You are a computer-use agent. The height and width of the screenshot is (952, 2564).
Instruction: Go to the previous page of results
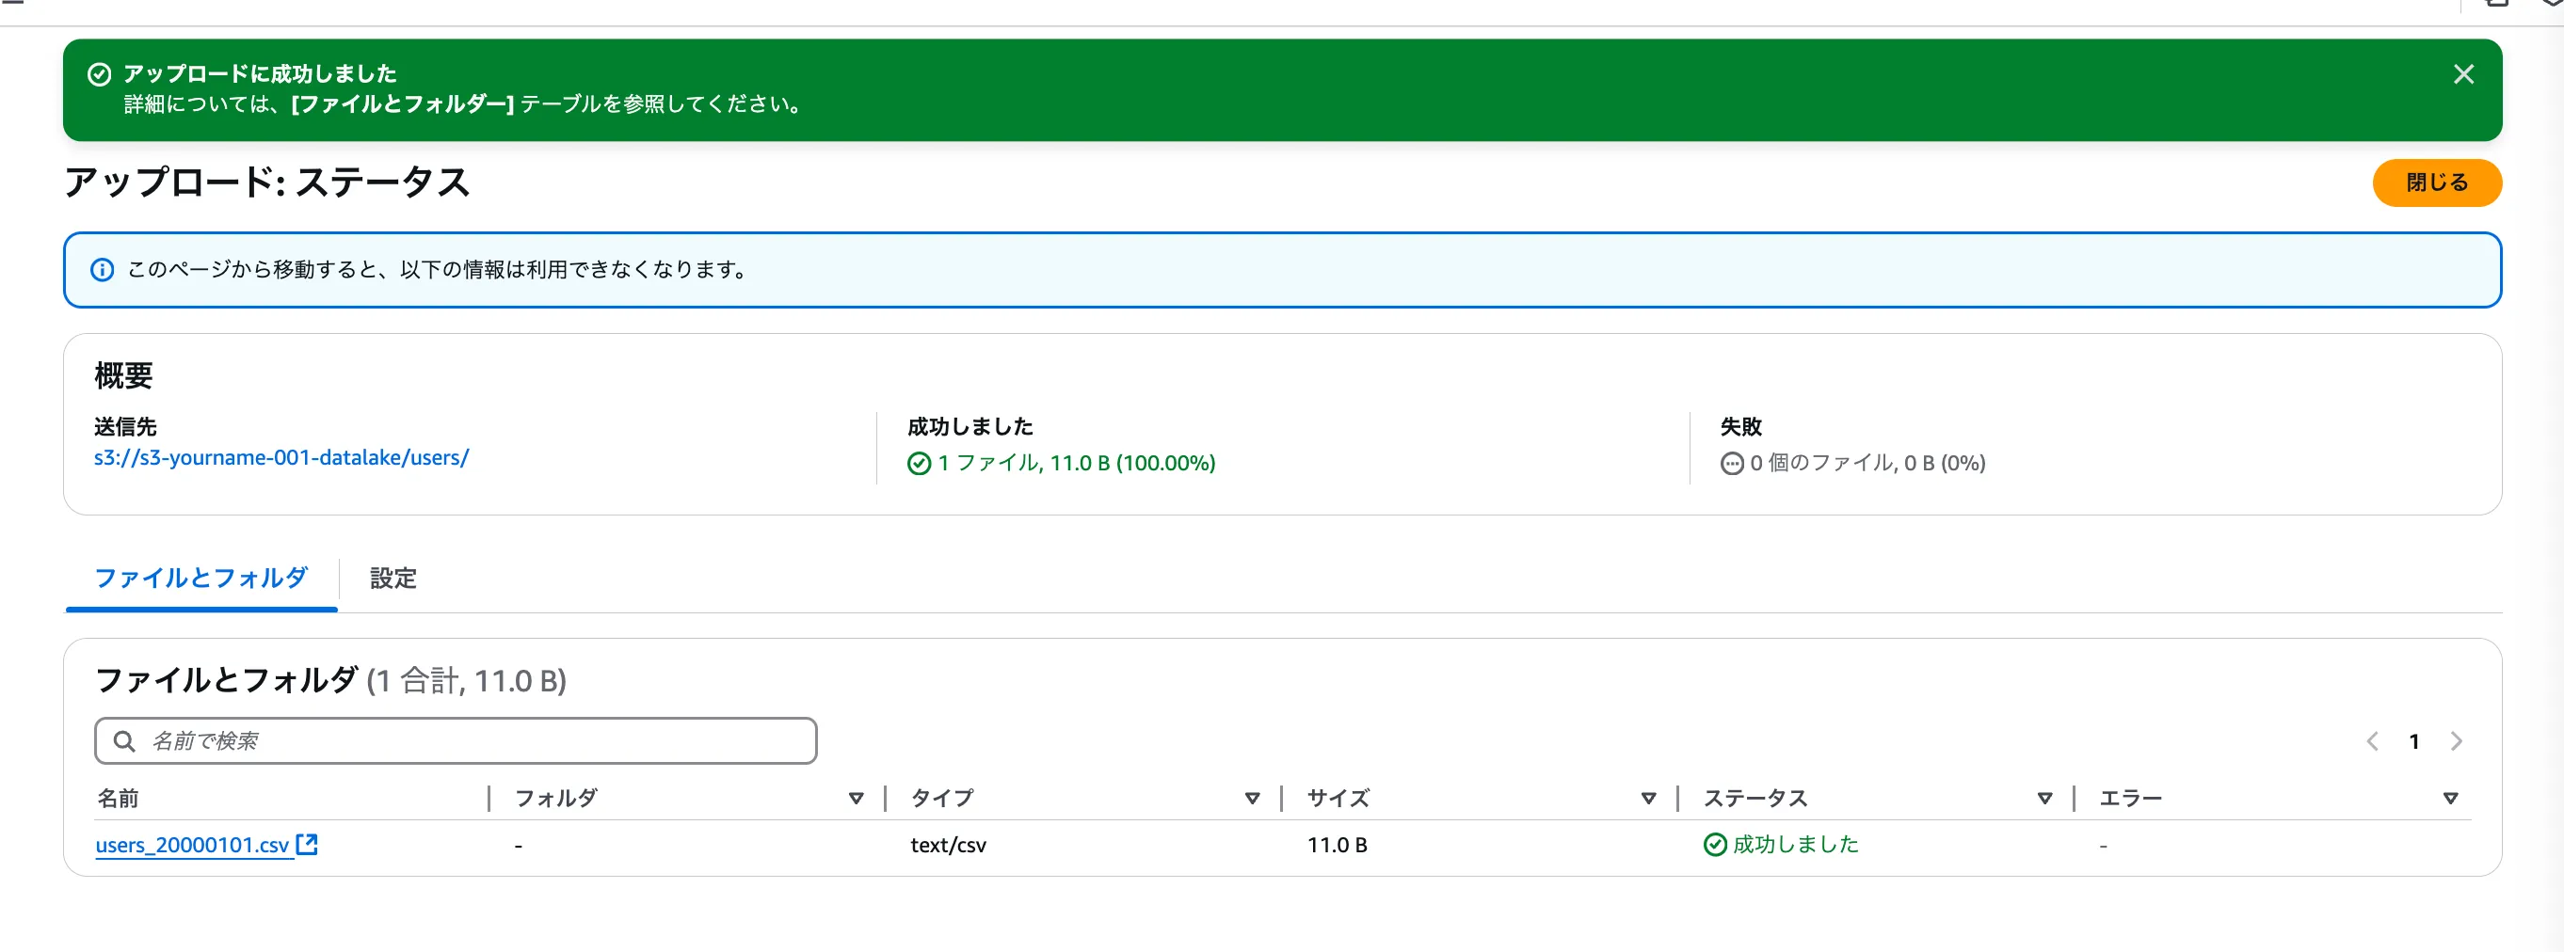(2372, 741)
